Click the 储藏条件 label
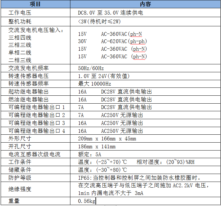221x206 pixels. (x=20, y=170)
